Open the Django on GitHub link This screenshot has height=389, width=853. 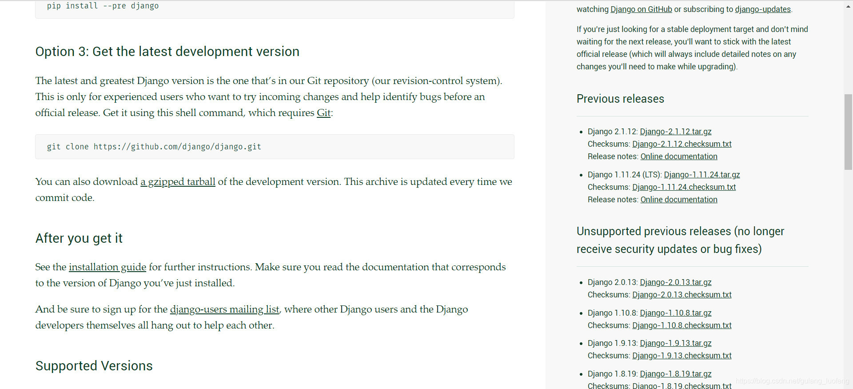pyautogui.click(x=641, y=9)
